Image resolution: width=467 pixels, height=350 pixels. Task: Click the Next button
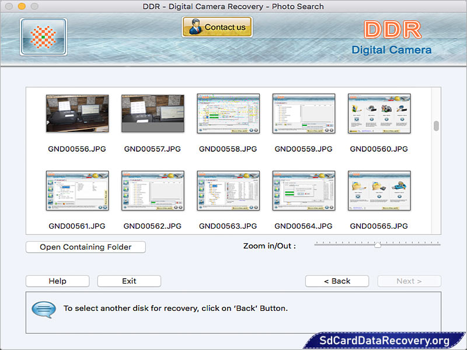[x=409, y=281]
